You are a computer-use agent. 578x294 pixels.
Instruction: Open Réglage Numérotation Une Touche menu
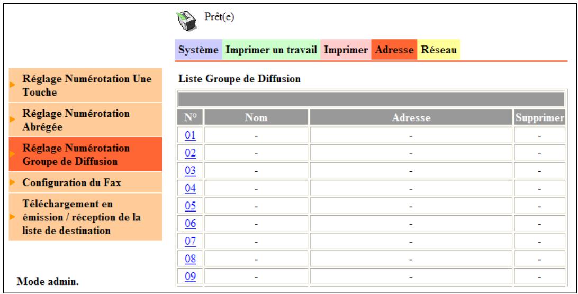click(86, 85)
